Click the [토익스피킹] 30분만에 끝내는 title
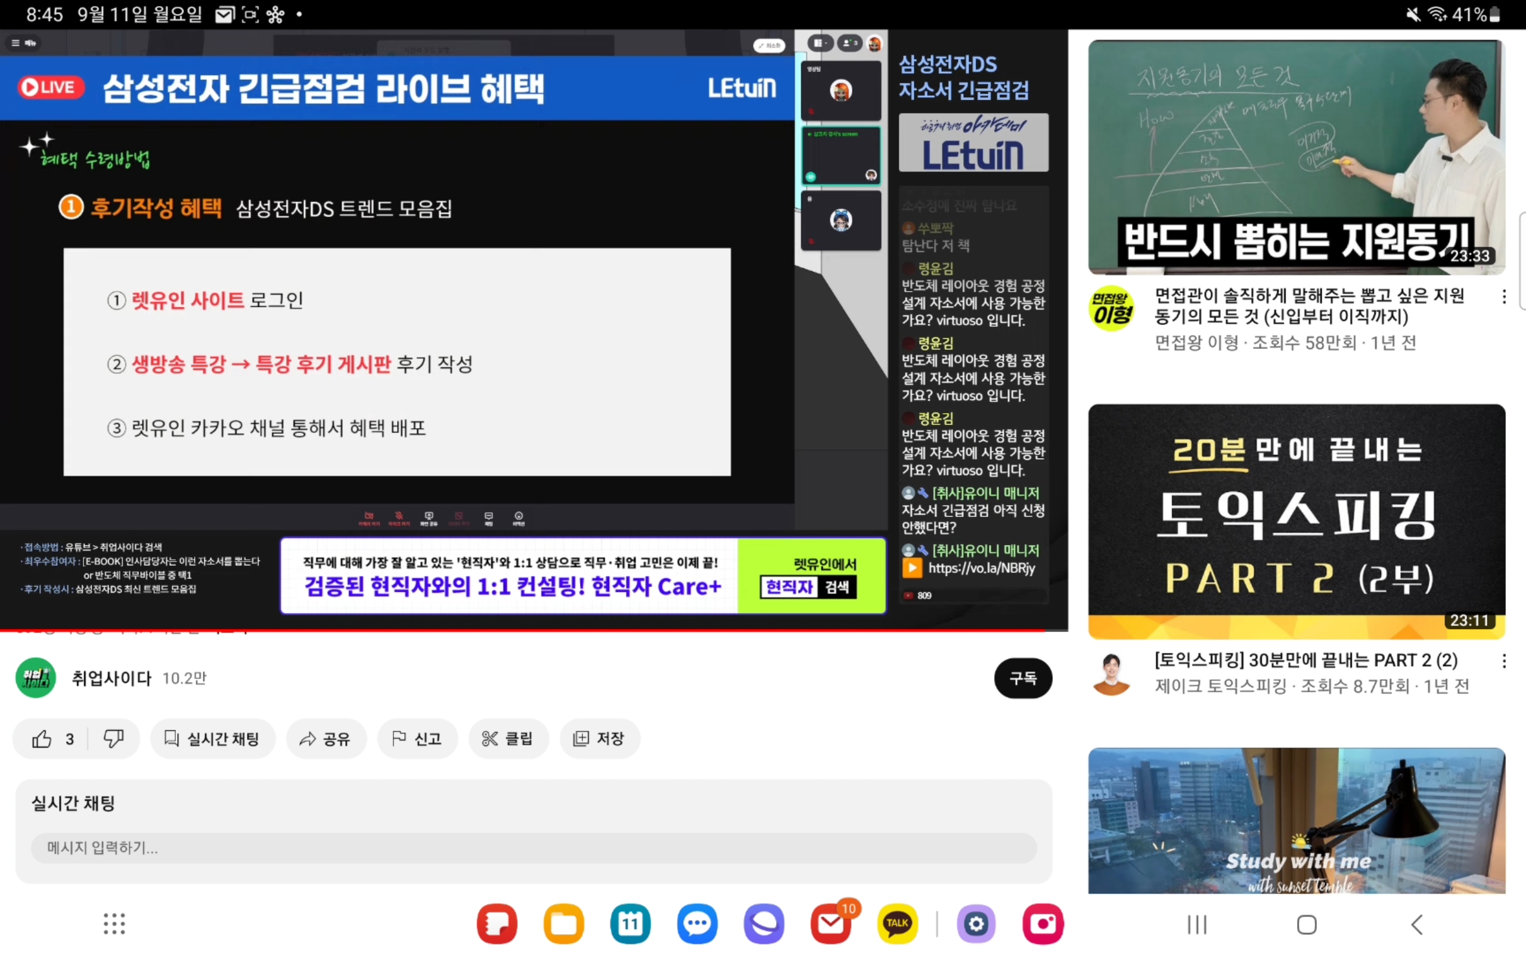 click(1306, 660)
